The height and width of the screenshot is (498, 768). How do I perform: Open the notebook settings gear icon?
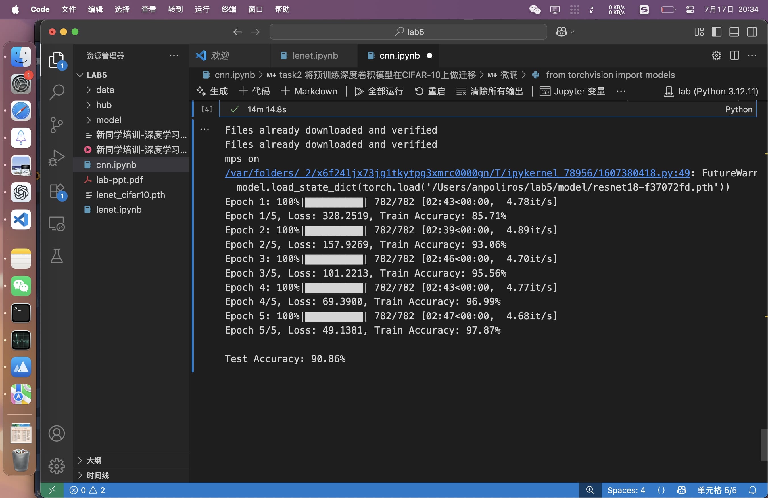pos(716,55)
